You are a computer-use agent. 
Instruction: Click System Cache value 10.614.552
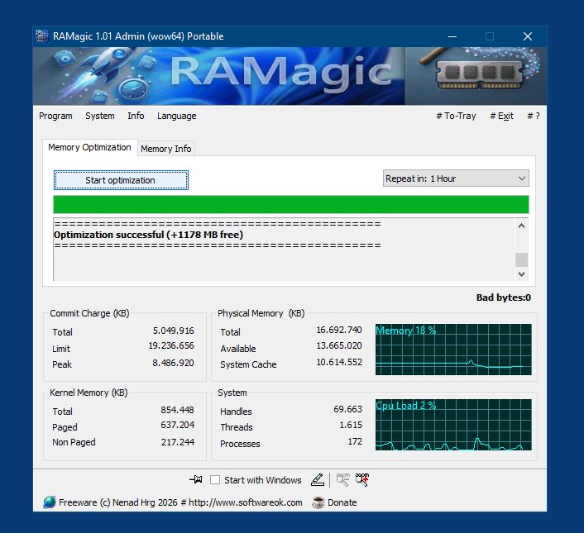click(339, 362)
